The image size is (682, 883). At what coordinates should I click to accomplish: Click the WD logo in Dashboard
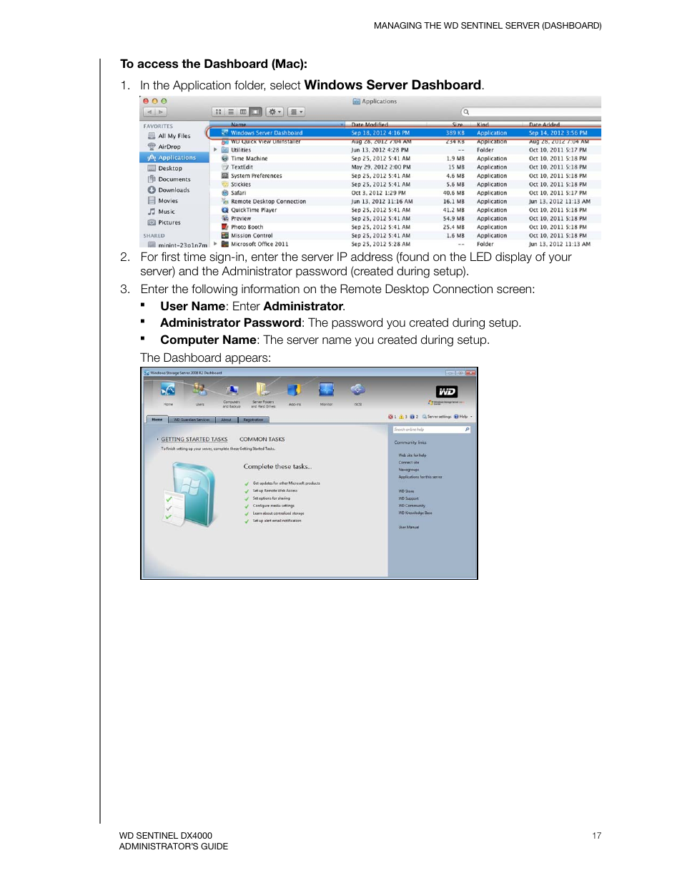point(447,392)
